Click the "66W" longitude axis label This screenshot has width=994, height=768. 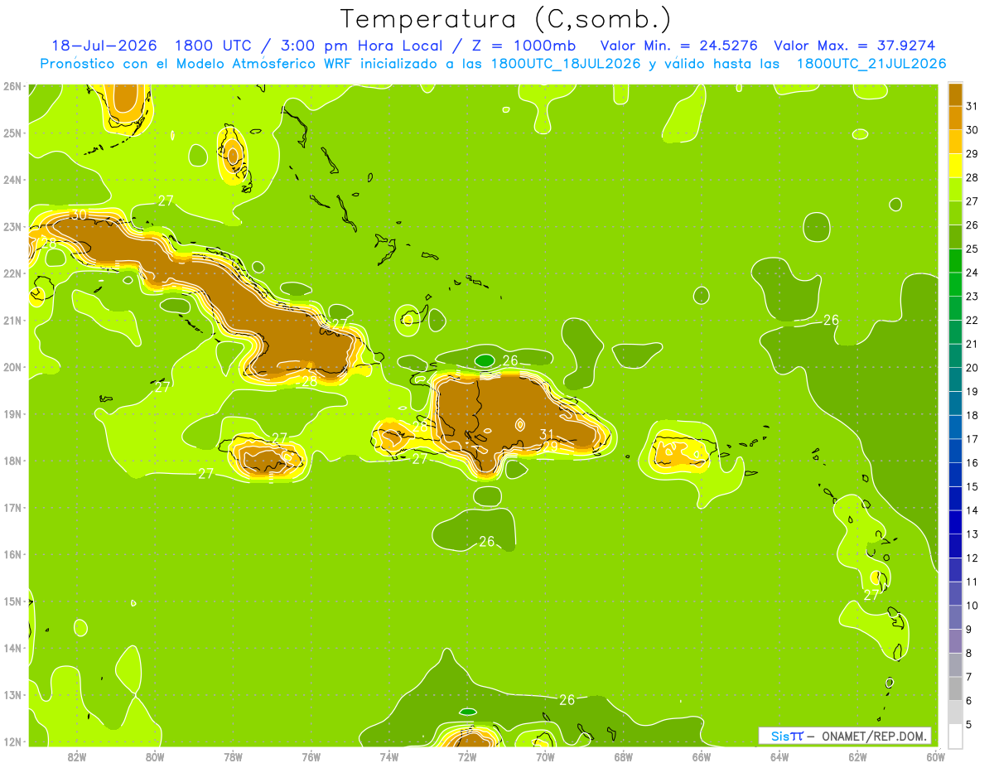point(701,756)
